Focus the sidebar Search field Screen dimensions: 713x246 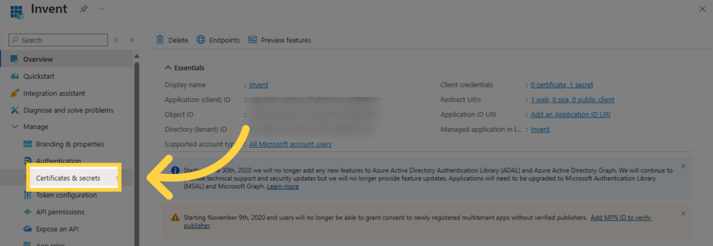[58, 40]
